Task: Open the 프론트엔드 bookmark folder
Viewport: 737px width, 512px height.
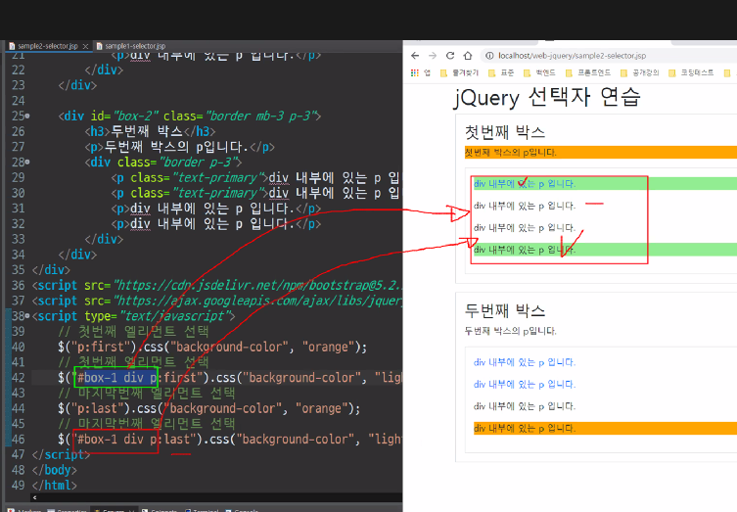Action: click(588, 72)
